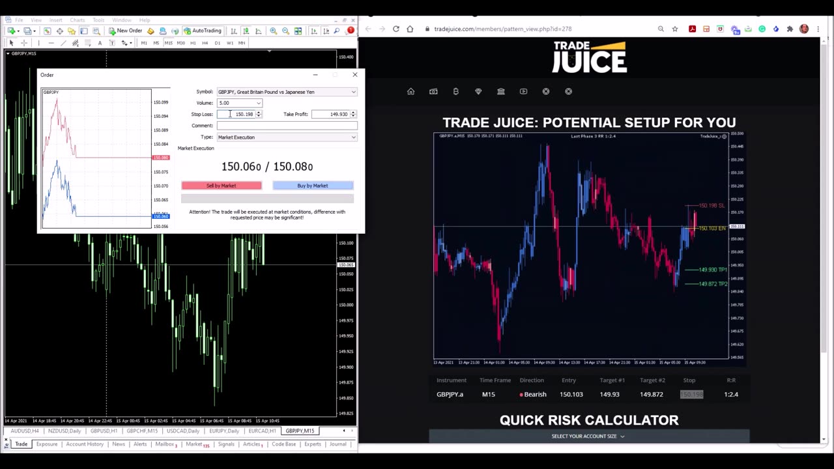Click the red notification badge icon
834x469 pixels.
[351, 31]
